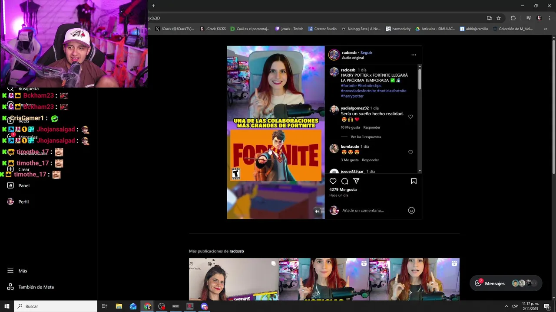This screenshot has width=556, height=312.
Task: Open Windows notification center icon
Action: (547, 306)
